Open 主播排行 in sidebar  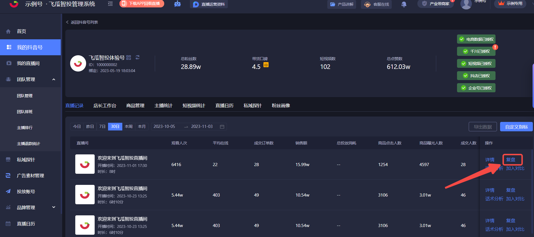pos(25,128)
